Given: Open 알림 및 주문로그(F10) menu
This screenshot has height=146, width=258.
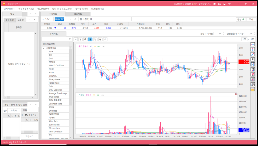Looking at the screenshot, I should pos(62,9).
